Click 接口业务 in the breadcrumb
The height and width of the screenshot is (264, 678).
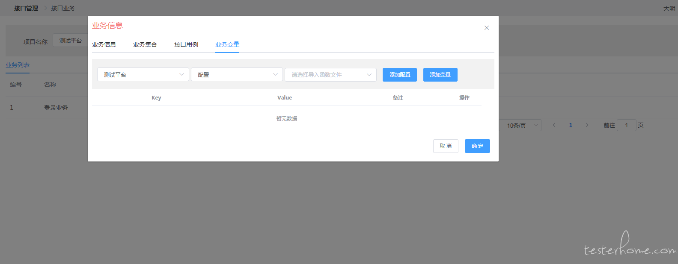(x=63, y=8)
